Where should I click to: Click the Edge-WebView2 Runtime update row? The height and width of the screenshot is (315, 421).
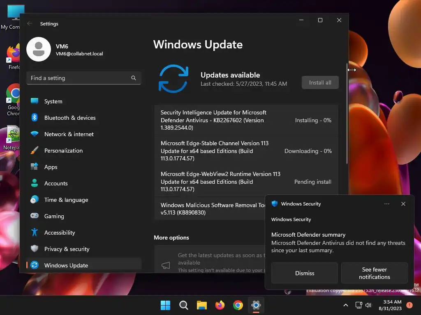click(x=246, y=181)
